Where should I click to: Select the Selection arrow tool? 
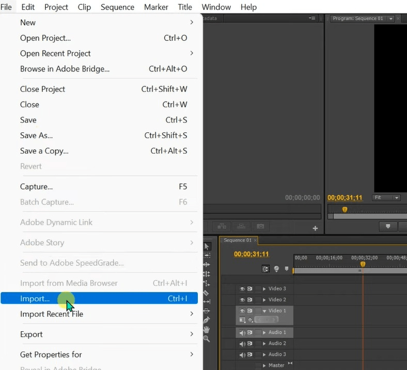coord(207,246)
